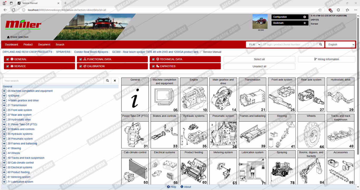This screenshot has width=360, height=190.
Task: Open the Document menu
Action: click(x=44, y=44)
